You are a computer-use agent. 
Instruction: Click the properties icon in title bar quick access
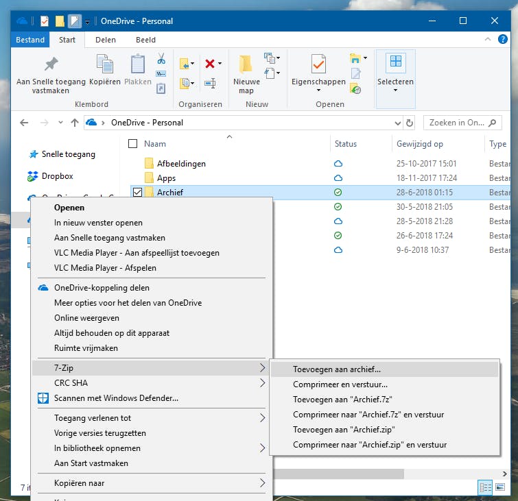[x=45, y=21]
